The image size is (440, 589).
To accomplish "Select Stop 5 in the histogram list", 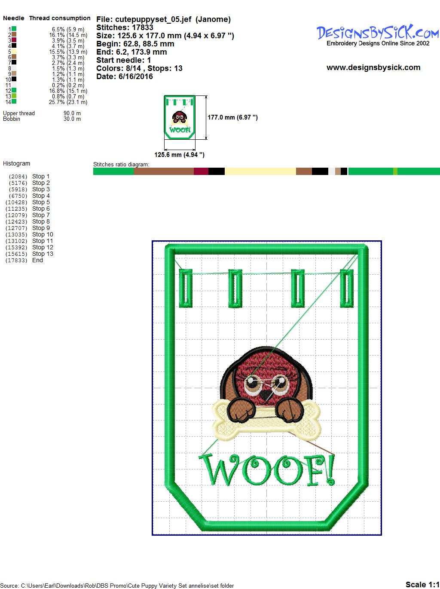I will [x=41, y=202].
